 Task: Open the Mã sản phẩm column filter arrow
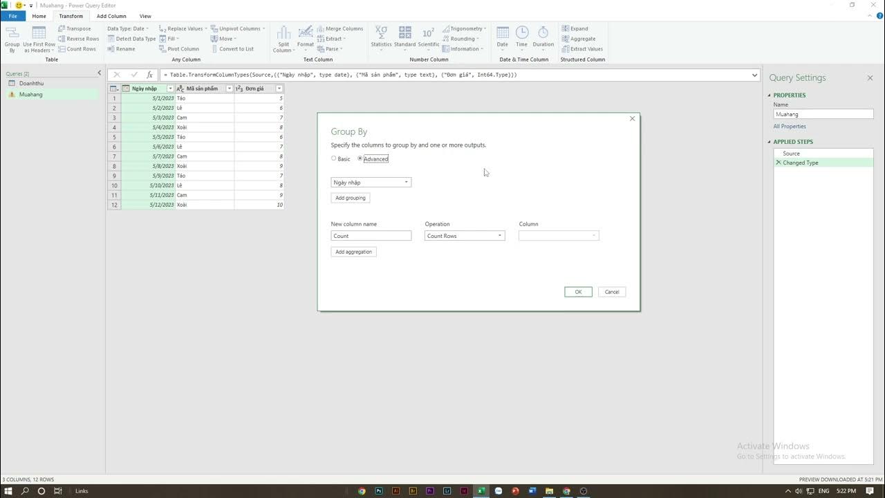tap(230, 89)
